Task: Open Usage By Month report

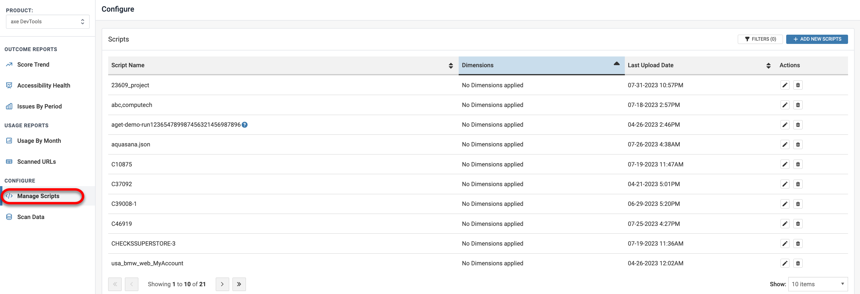Action: [x=39, y=141]
